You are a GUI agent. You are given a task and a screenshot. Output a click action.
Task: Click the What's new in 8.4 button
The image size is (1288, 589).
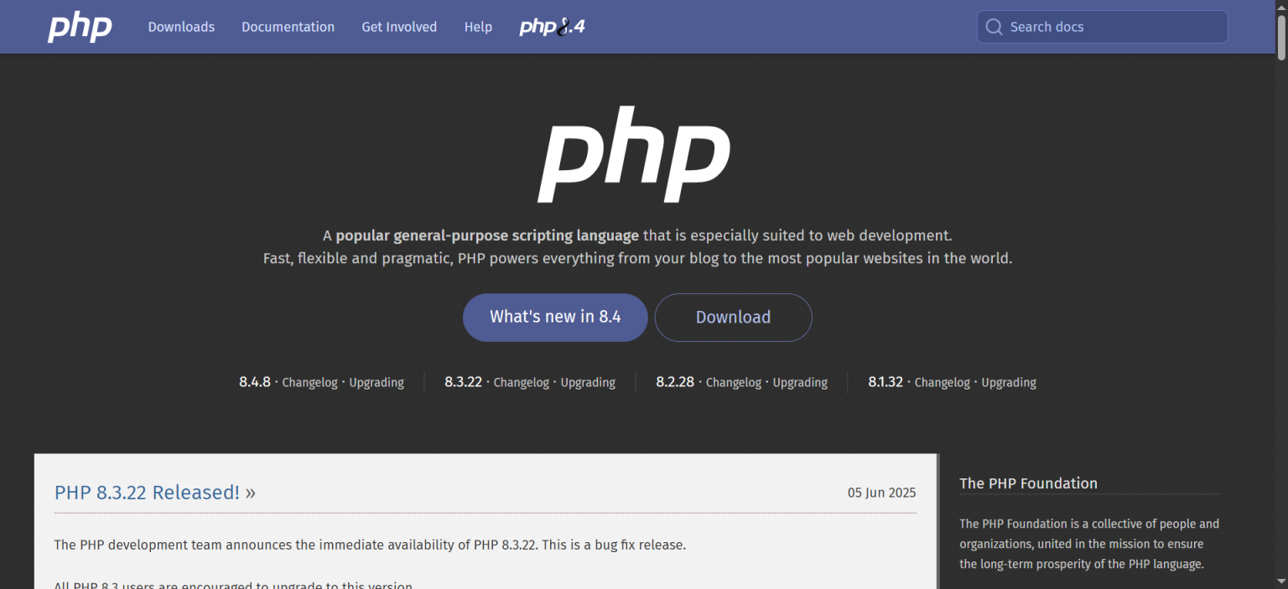click(x=555, y=317)
